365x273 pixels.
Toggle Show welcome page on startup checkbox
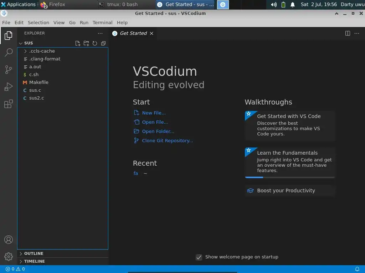(x=199, y=257)
